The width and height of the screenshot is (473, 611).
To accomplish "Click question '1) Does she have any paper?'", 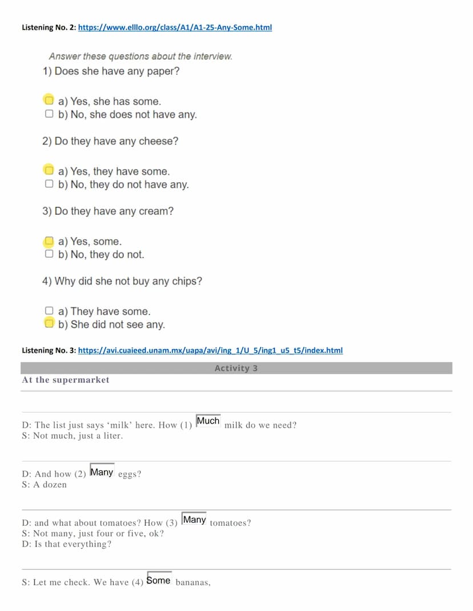I will pos(111,71).
